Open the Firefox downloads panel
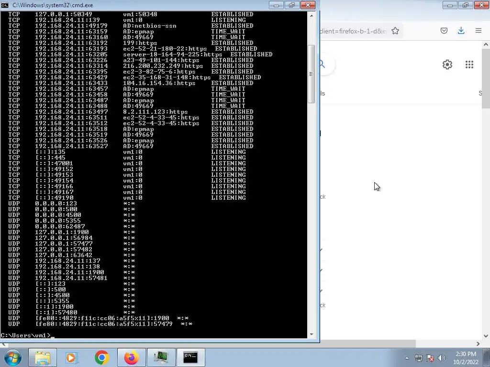Screen dimensions: 490x367 [x=461, y=31]
